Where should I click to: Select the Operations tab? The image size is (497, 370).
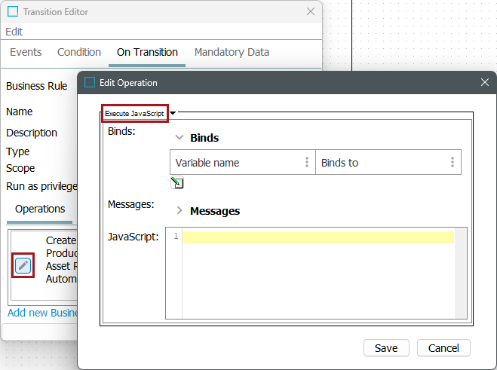pos(40,209)
